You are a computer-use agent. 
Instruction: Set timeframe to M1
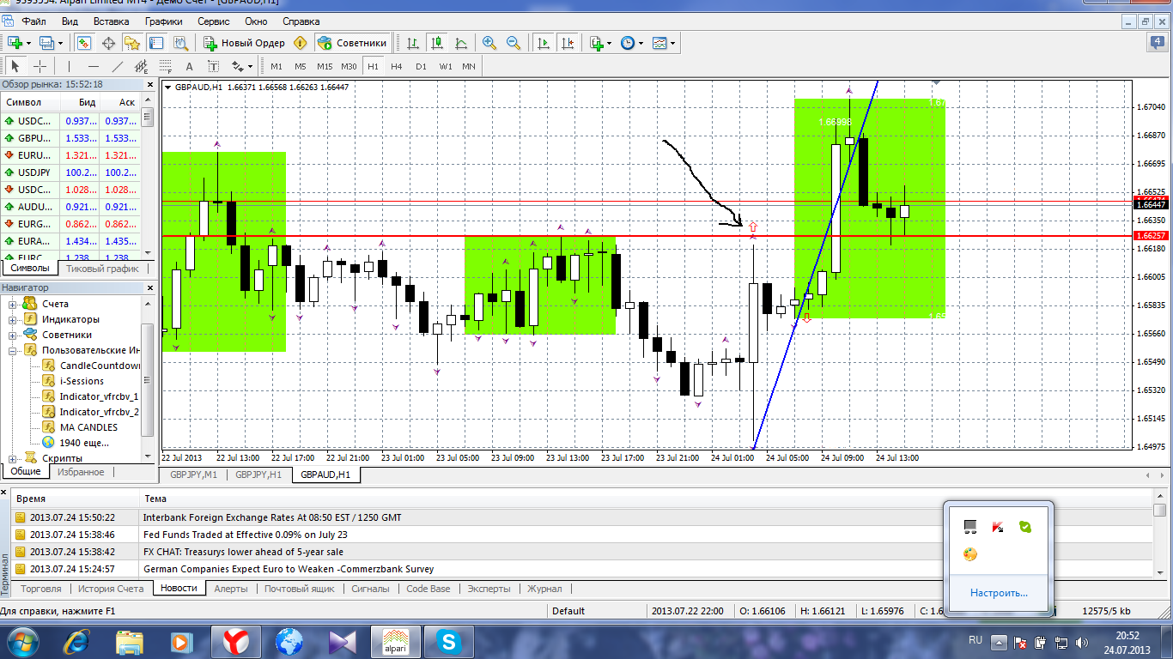(x=277, y=66)
